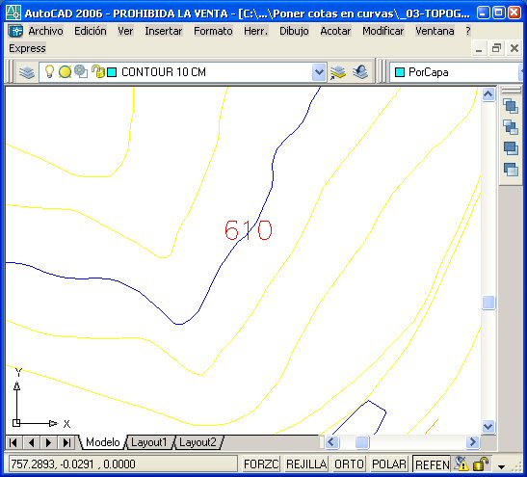Image resolution: width=527 pixels, height=477 pixels.
Task: Click the toolbar lock icon in status bar
Action: (x=481, y=464)
